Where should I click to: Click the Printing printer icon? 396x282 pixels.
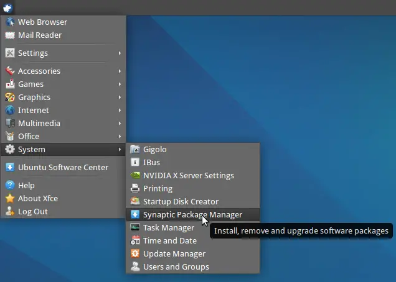click(135, 188)
